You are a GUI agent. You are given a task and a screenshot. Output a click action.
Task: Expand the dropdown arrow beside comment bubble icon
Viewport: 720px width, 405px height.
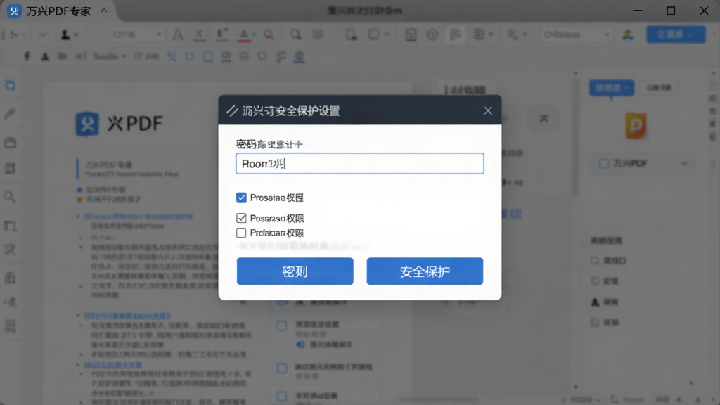coord(387,34)
